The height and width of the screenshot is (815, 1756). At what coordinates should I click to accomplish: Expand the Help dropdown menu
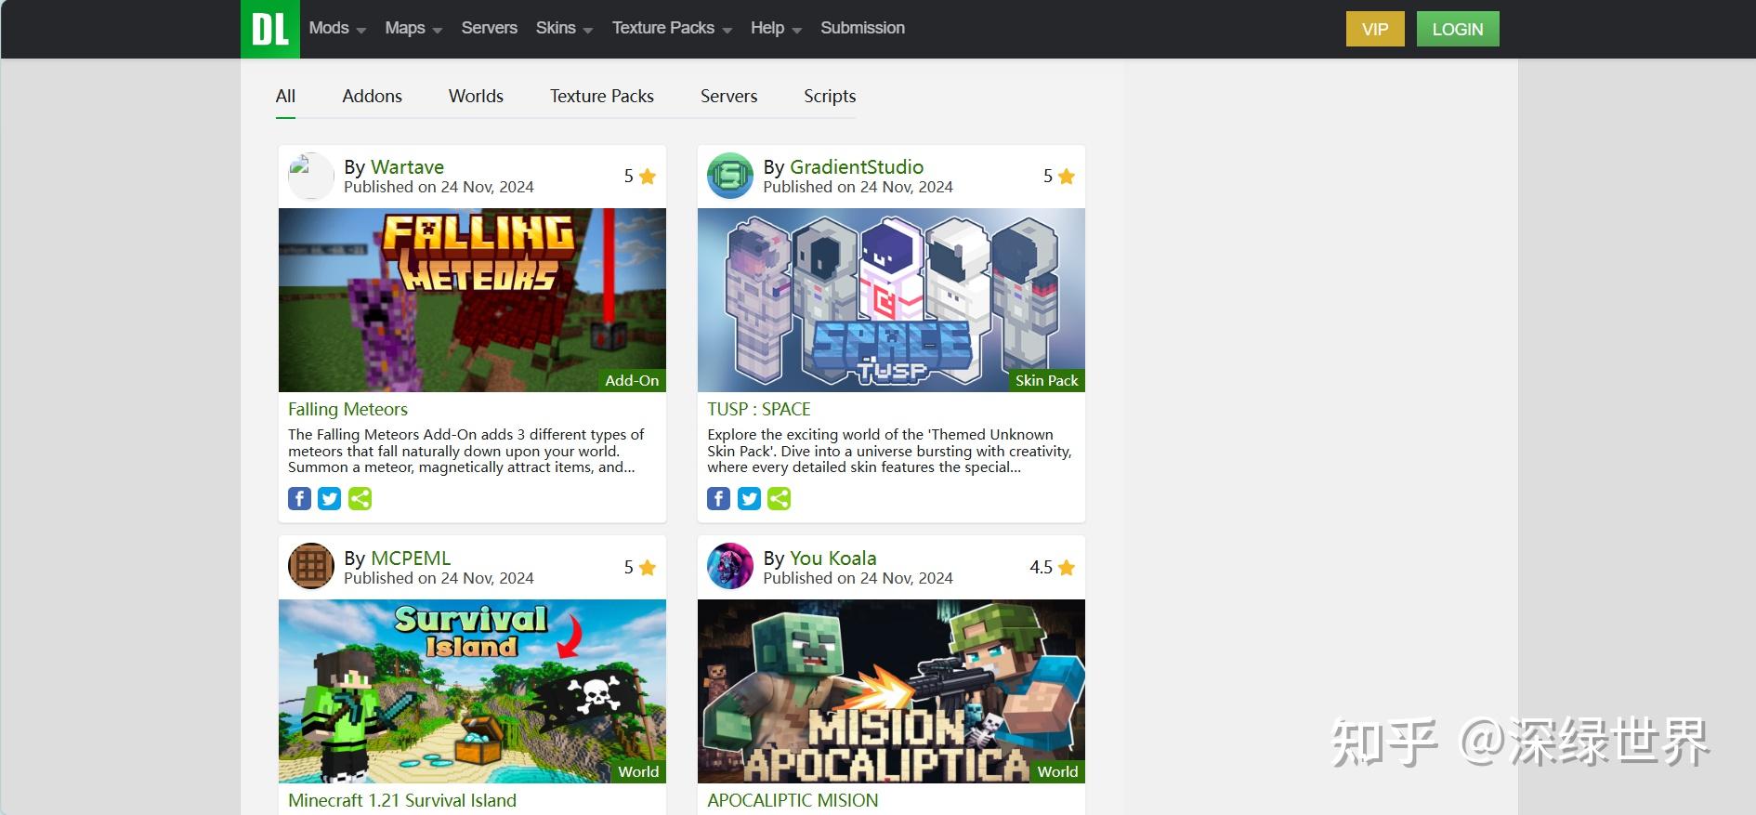(776, 28)
